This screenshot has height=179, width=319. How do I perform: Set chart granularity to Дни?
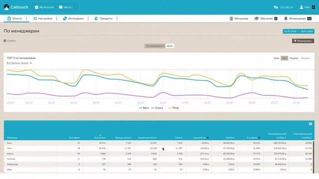[x=285, y=58]
